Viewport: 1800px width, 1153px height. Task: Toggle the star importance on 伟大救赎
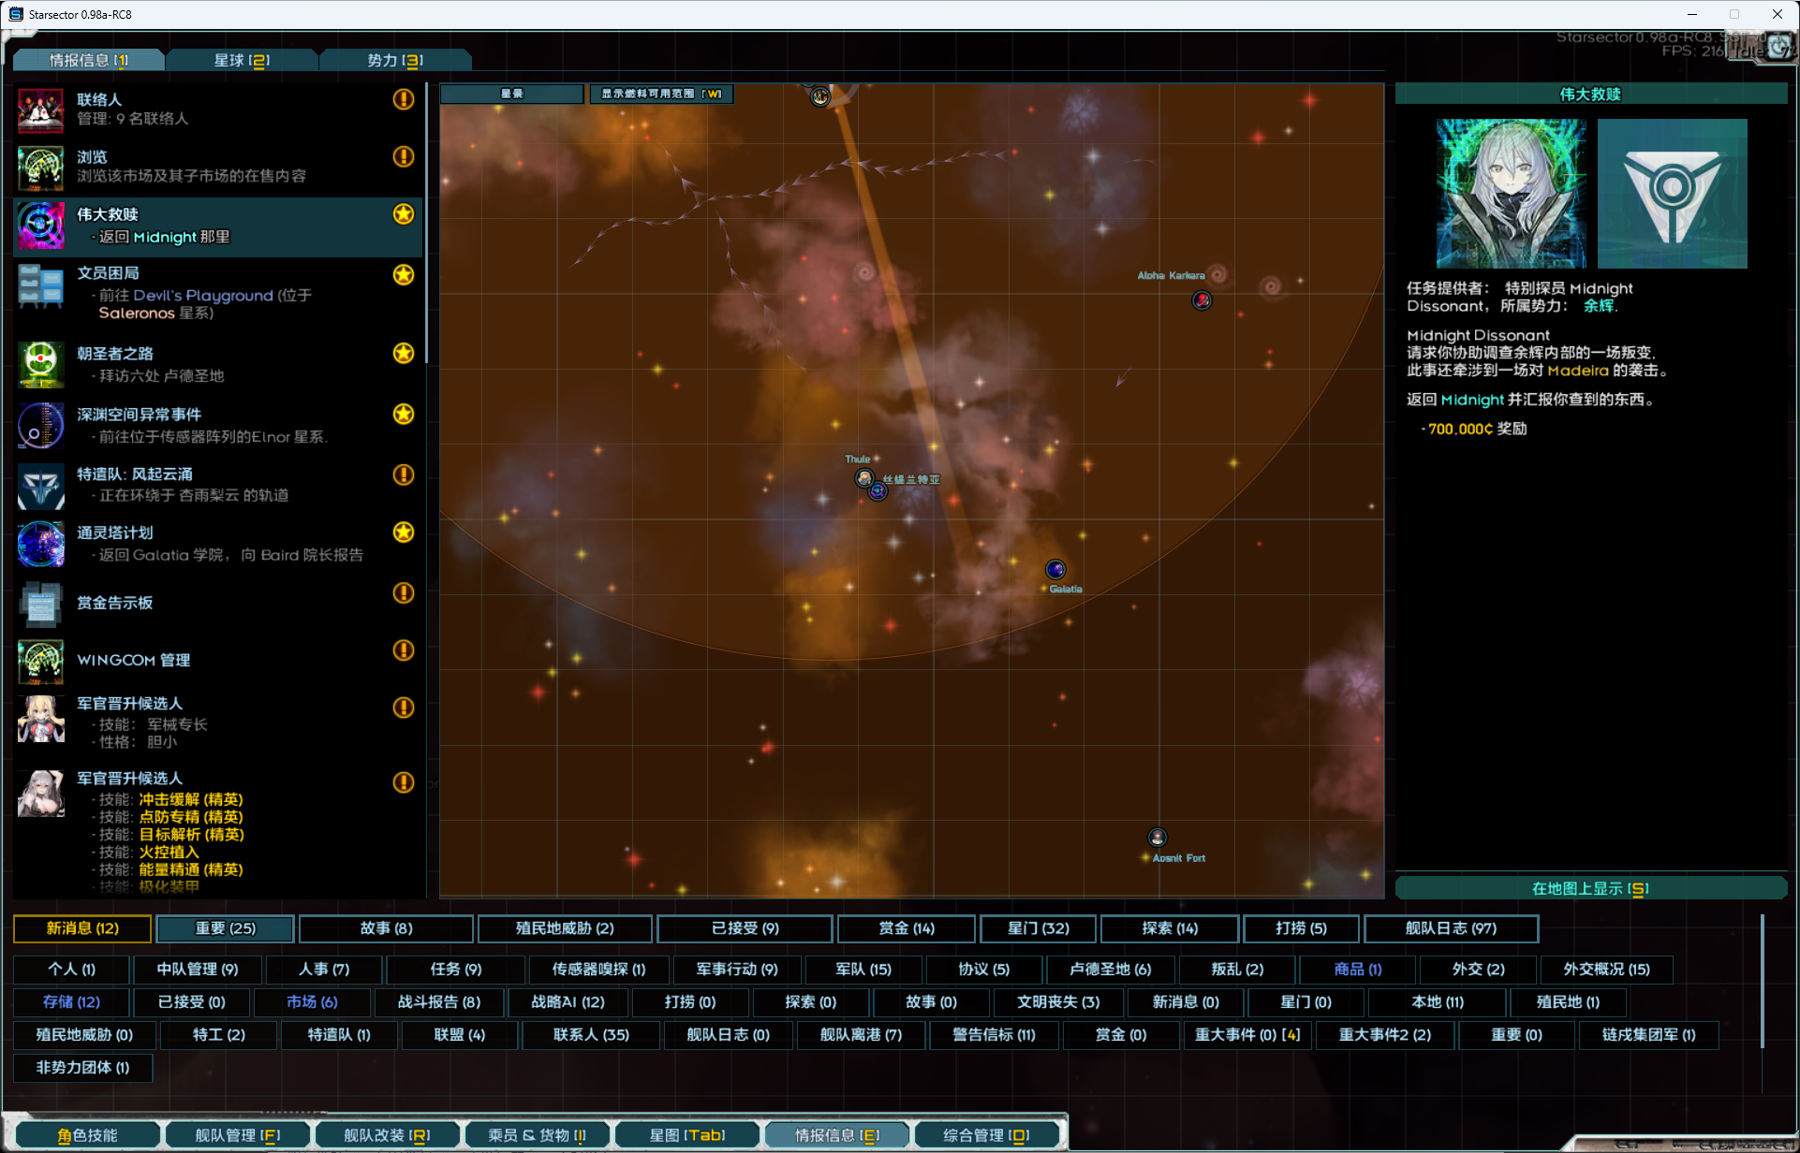404,214
